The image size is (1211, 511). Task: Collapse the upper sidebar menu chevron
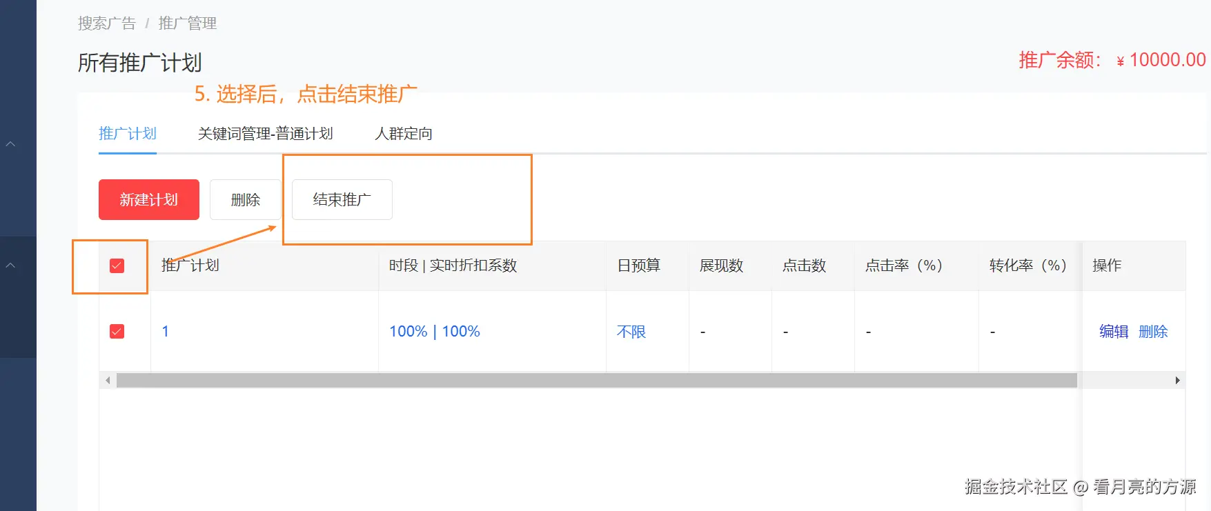click(10, 144)
